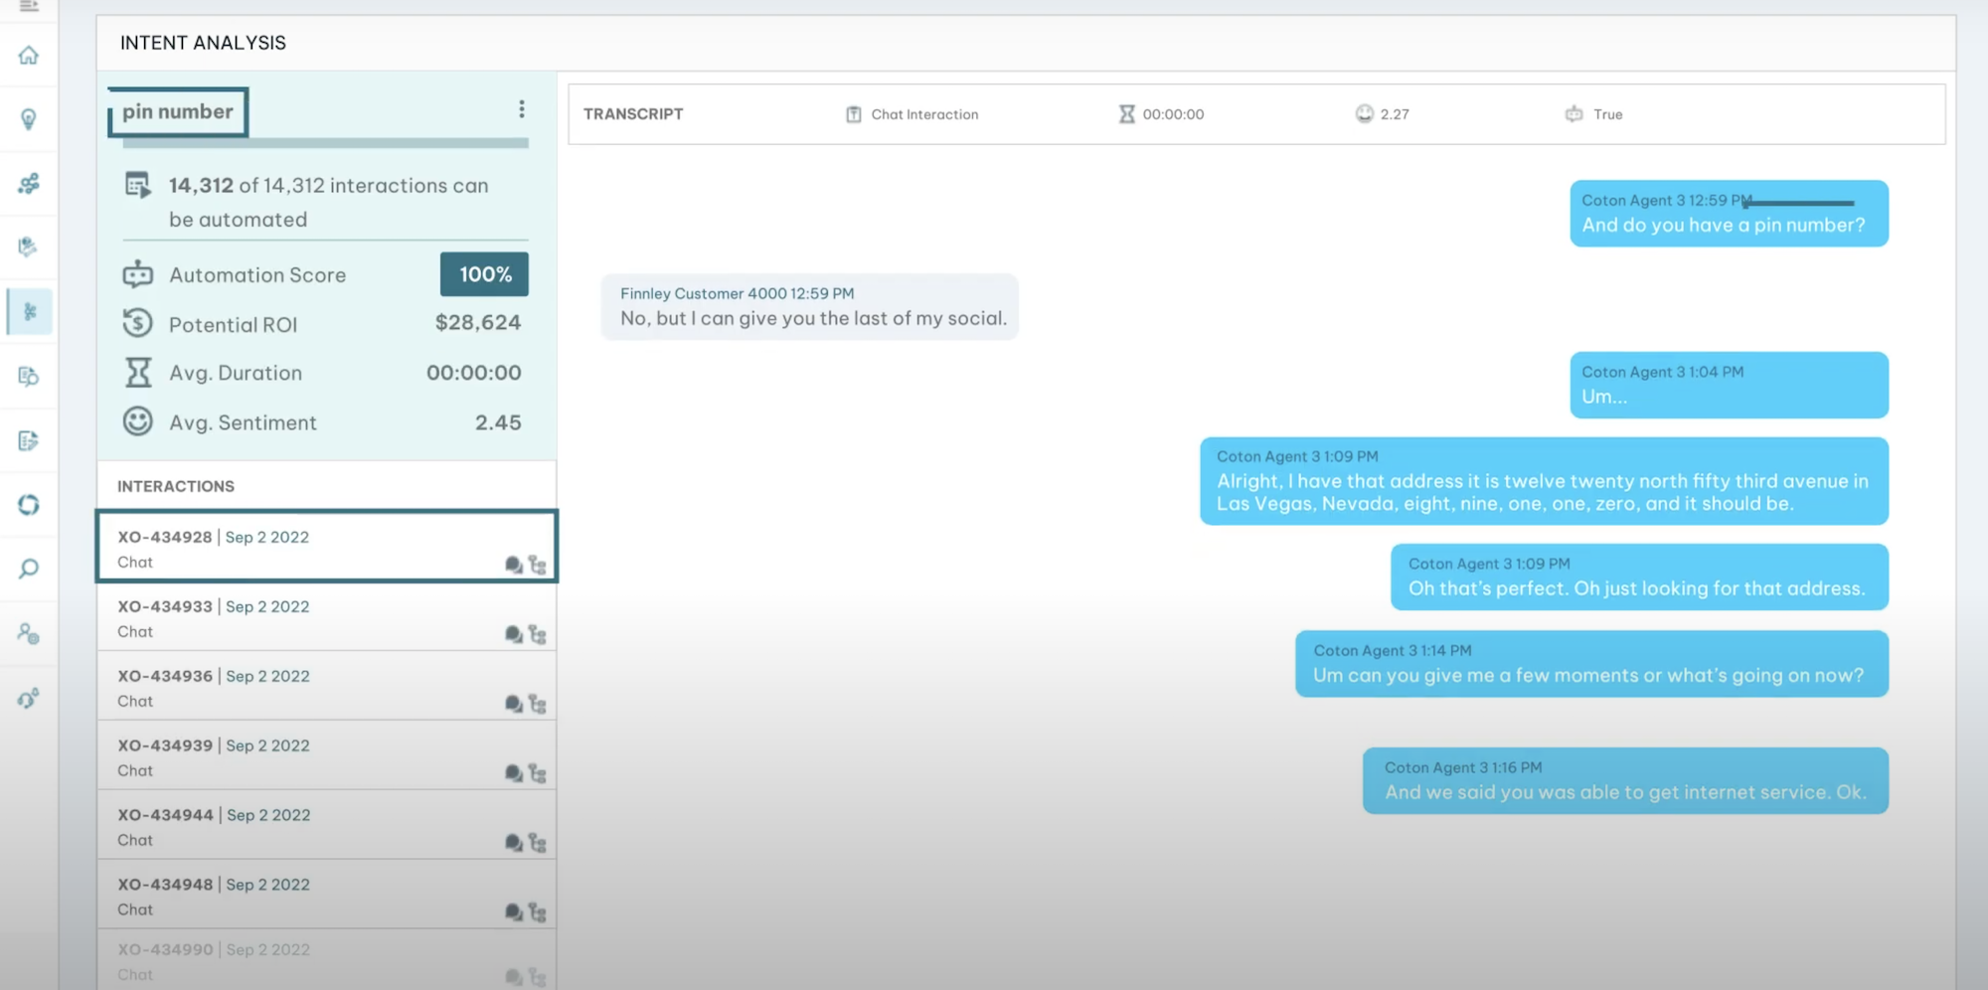Screen dimensions: 1988x990
Task: Click the $28,624 ROI value
Action: [x=478, y=323]
